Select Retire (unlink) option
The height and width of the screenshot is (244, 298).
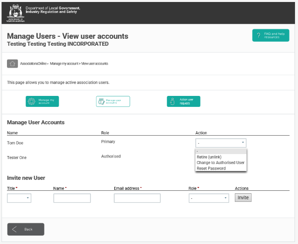[221, 157]
